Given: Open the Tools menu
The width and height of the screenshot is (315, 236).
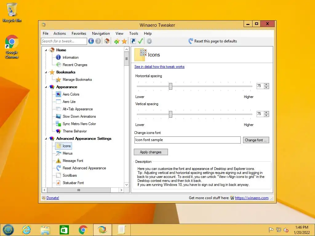Looking at the screenshot, I should [x=134, y=33].
